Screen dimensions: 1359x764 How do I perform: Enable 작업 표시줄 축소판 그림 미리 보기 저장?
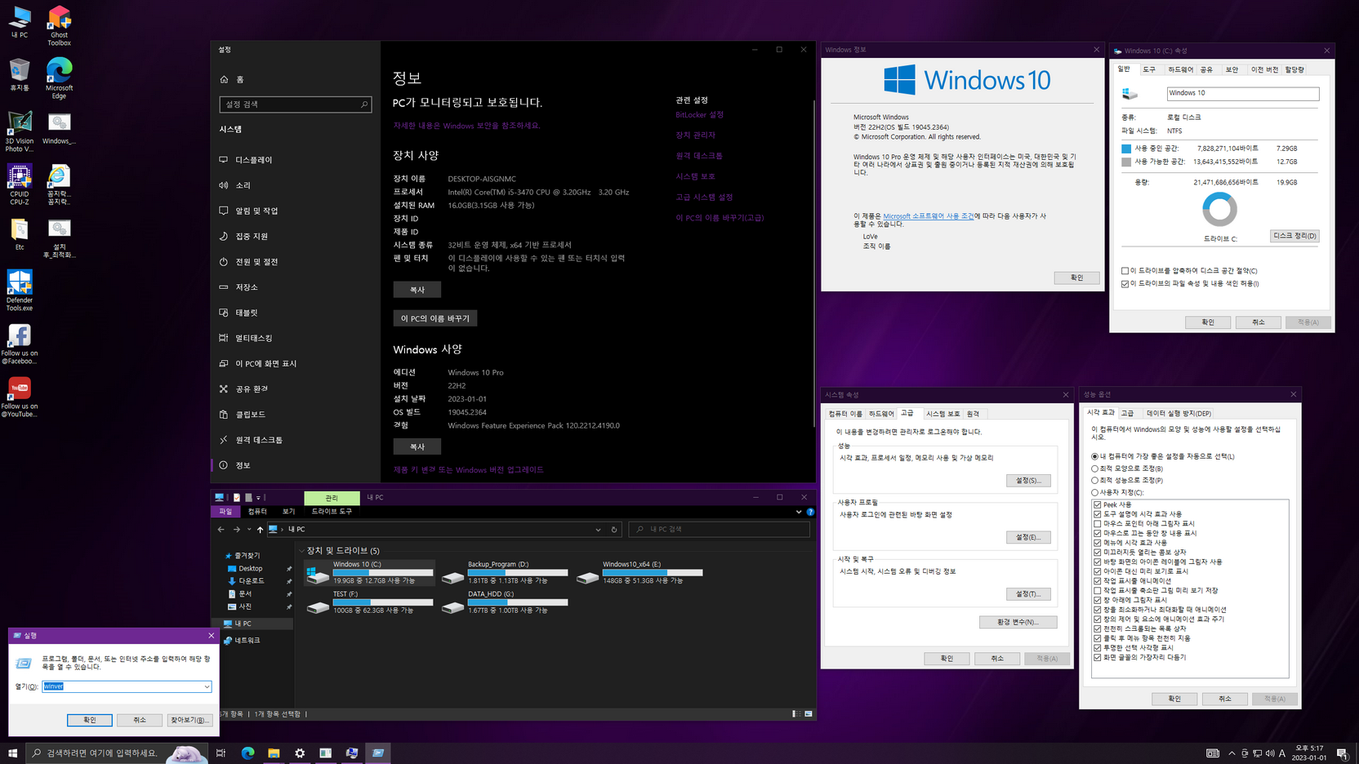[x=1098, y=590]
